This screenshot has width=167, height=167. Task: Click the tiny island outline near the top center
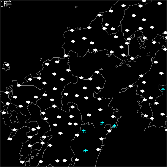coord(76,7)
